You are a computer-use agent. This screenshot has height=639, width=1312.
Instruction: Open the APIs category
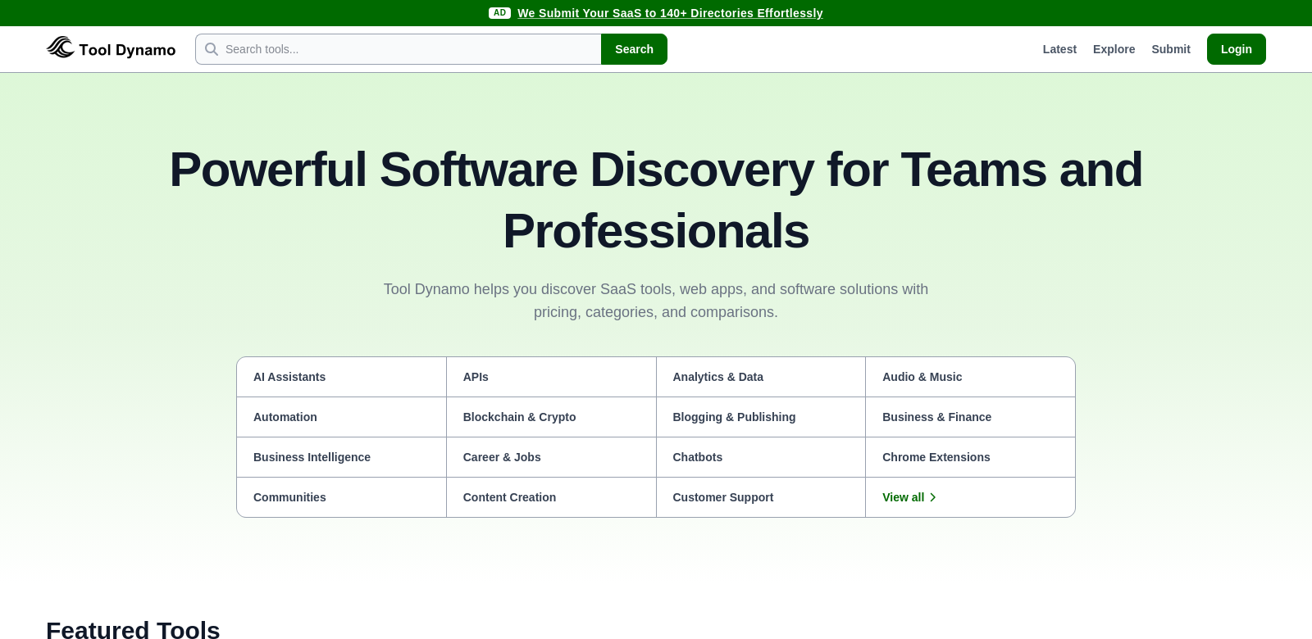pos(551,377)
